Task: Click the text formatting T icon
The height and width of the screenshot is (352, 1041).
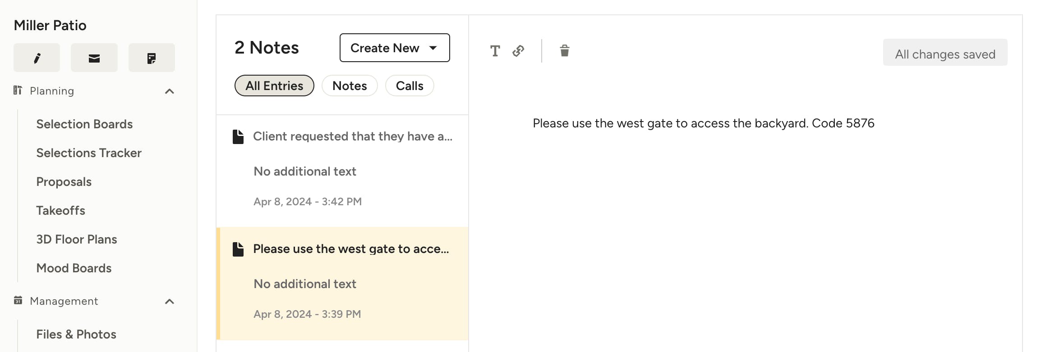Action: click(x=495, y=51)
